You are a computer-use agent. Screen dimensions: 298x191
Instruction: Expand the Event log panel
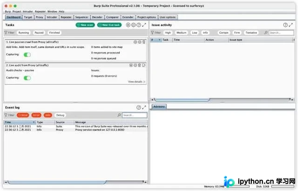tap(144, 107)
